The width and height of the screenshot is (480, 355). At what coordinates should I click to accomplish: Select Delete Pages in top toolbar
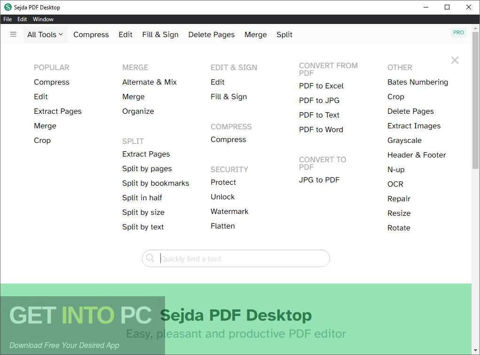(x=212, y=35)
